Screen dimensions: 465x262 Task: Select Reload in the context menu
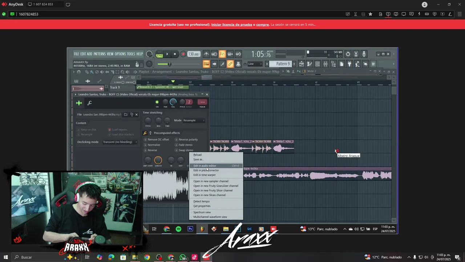coord(216,155)
